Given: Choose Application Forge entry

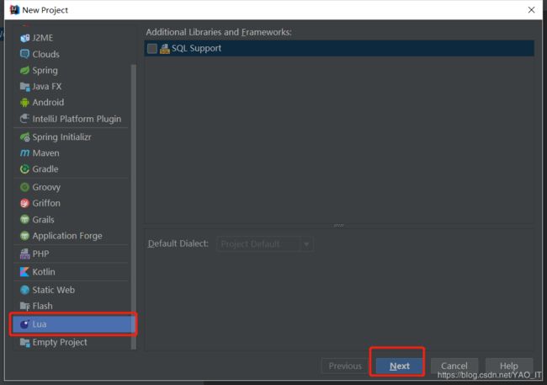Looking at the screenshot, I should pyautogui.click(x=72, y=236).
